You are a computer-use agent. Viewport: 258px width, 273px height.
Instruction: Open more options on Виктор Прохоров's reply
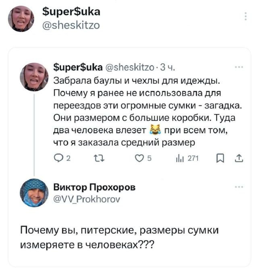241,187
